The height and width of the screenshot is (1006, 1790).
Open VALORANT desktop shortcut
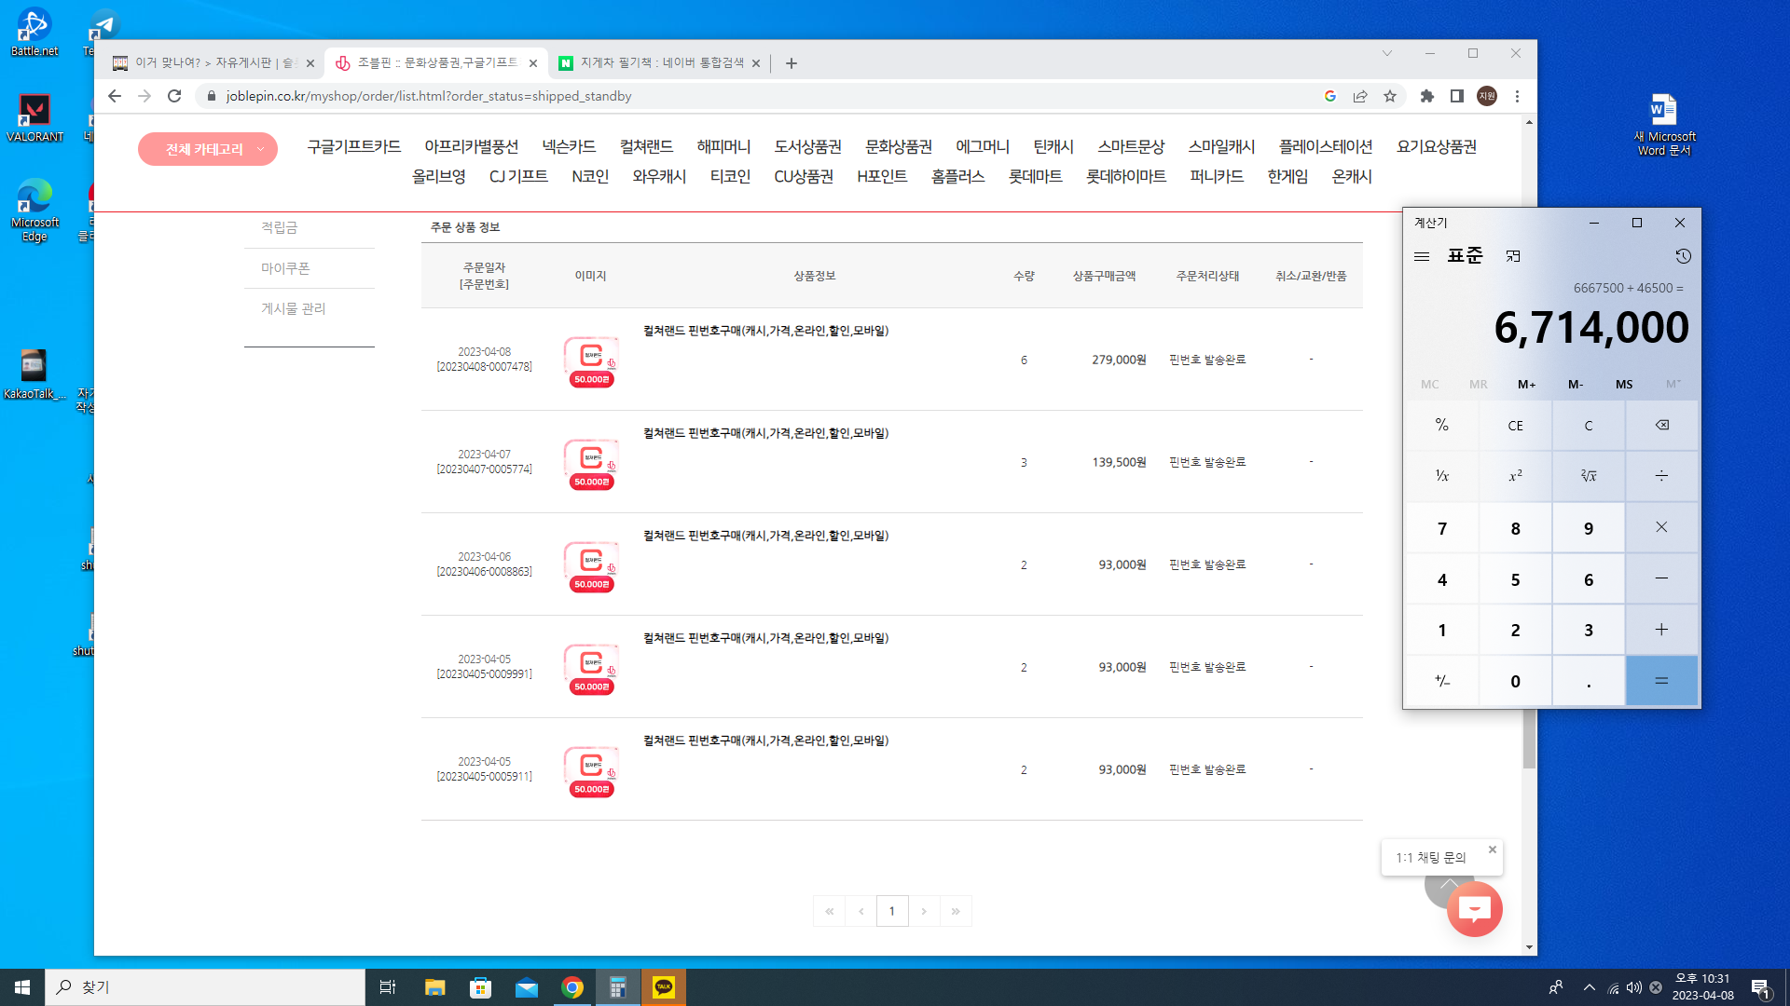click(34, 118)
